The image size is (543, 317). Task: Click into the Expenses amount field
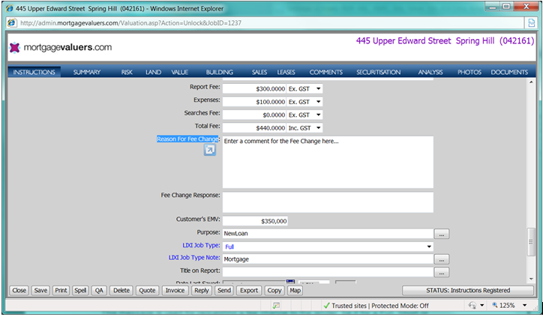tap(254, 102)
